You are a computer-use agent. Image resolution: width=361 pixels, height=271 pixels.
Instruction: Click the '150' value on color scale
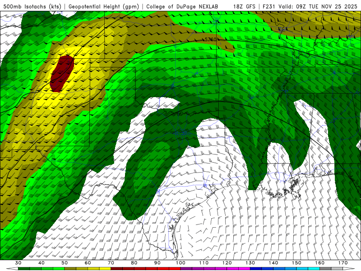click(x=296, y=263)
